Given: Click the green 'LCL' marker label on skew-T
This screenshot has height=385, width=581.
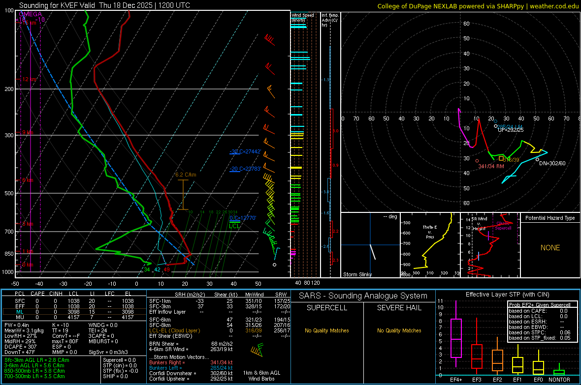Looking at the screenshot, I should click(234, 226).
